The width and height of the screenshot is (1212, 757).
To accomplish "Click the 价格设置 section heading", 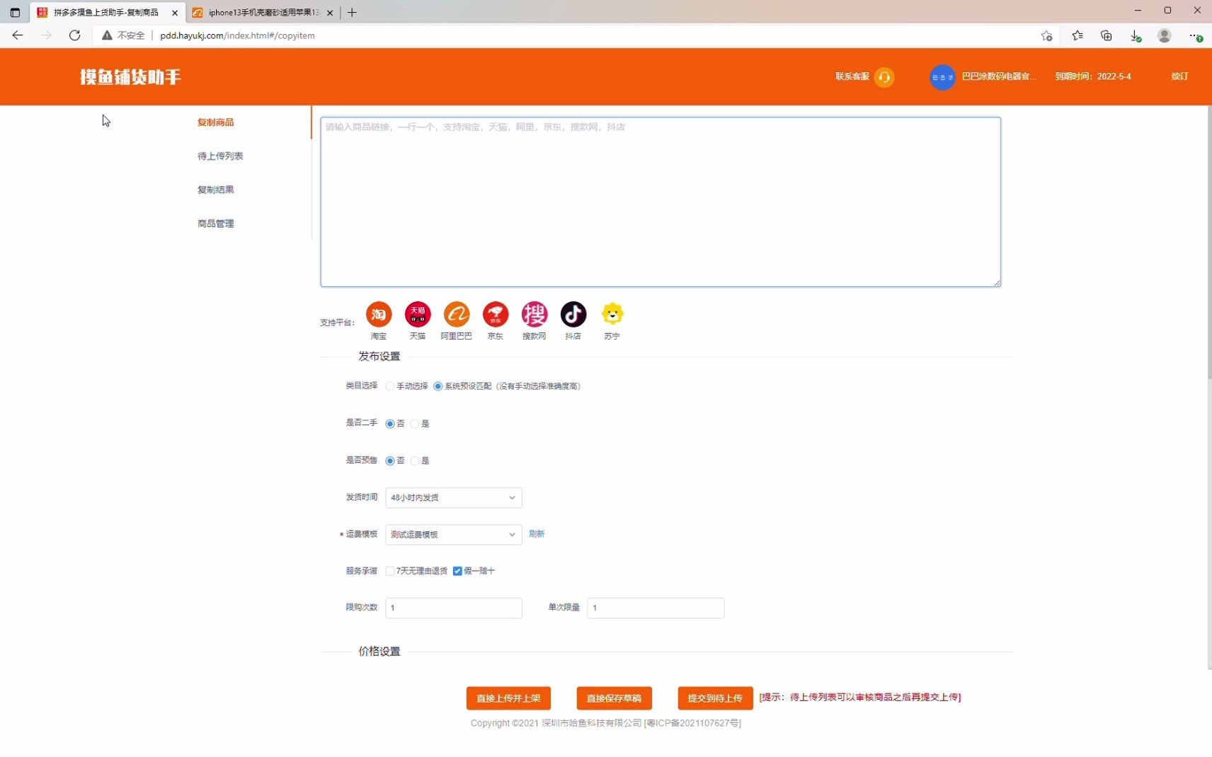I will [379, 652].
